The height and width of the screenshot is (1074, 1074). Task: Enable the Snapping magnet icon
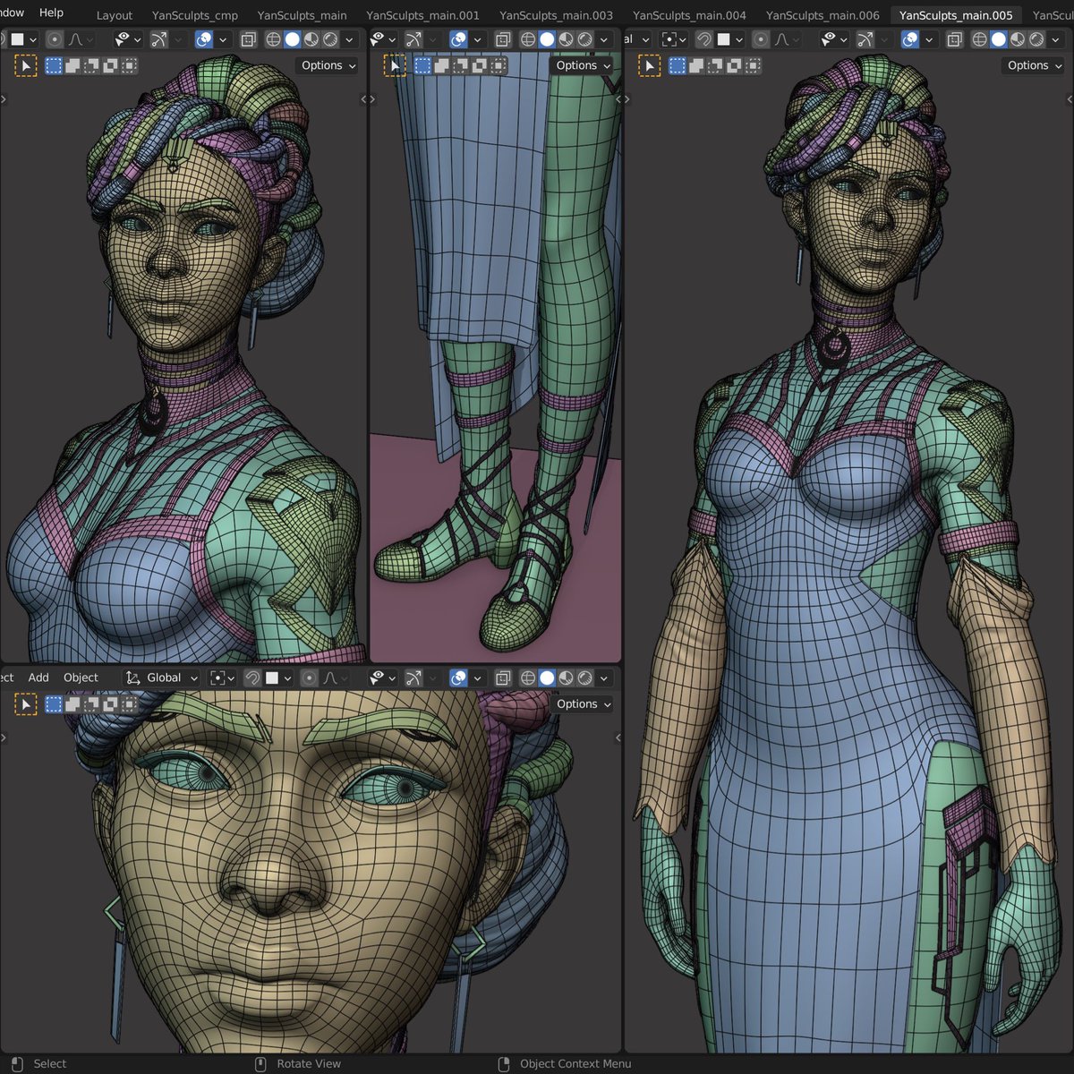(x=253, y=678)
